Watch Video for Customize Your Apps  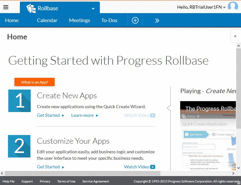[139, 167]
